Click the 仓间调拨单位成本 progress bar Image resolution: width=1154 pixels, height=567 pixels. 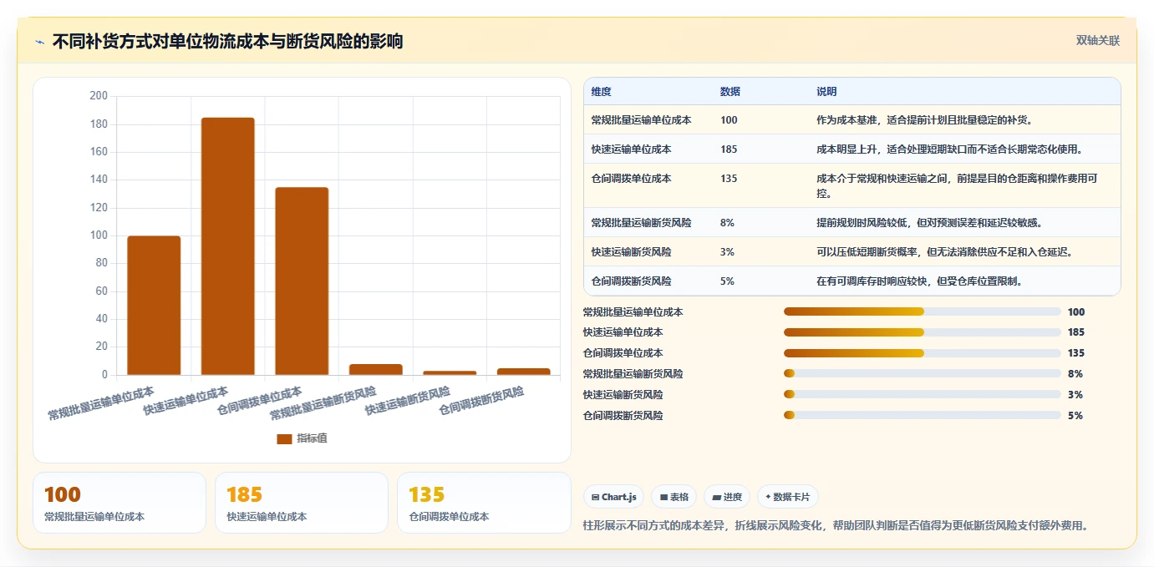coord(923,353)
